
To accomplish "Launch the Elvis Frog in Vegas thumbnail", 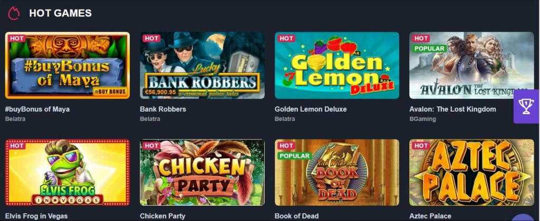I will (67, 172).
